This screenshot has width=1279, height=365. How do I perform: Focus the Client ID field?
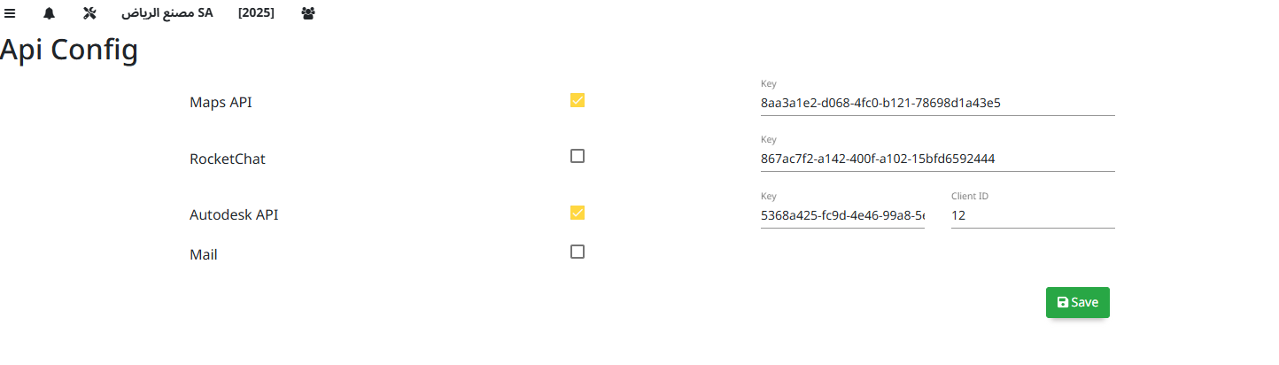(x=1033, y=215)
